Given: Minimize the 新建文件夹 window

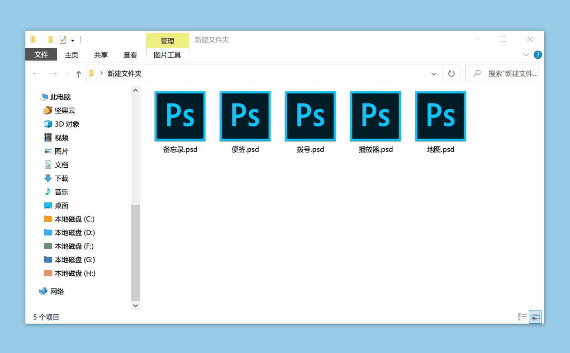Looking at the screenshot, I should pyautogui.click(x=477, y=40).
